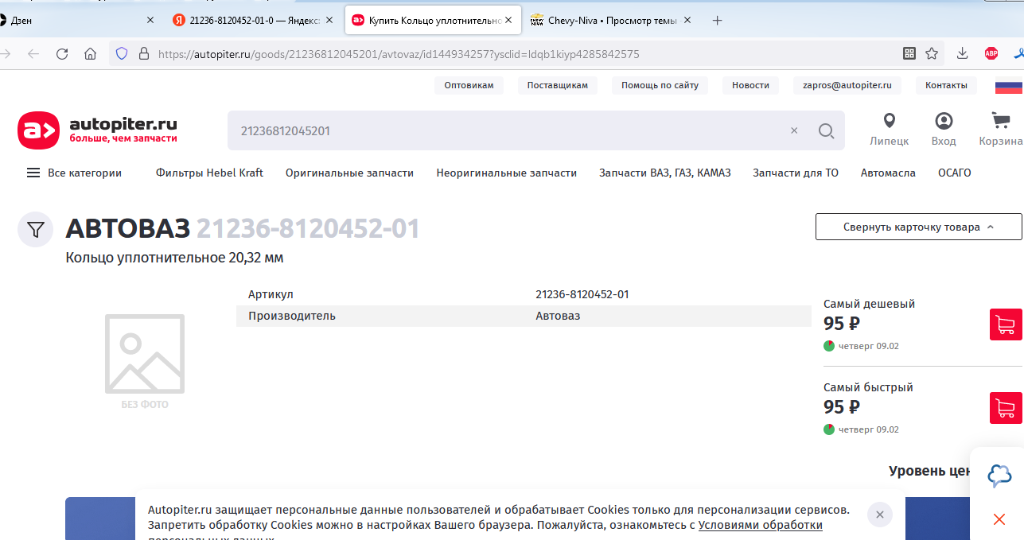The width and height of the screenshot is (1024, 540).
Task: Go to the browser home page
Action: pos(91,54)
